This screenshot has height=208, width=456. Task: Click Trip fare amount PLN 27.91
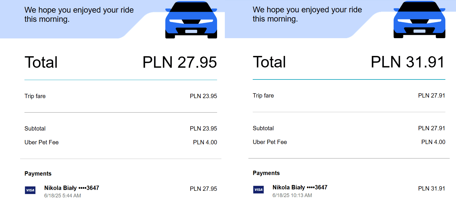click(432, 96)
